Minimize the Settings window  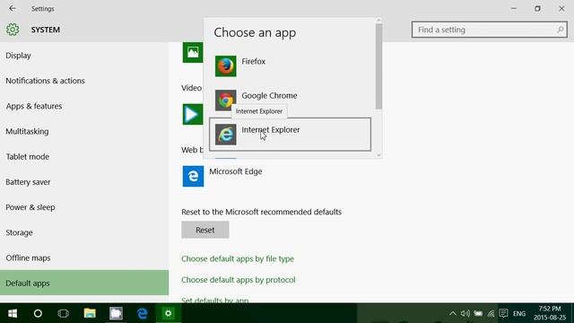[514, 8]
